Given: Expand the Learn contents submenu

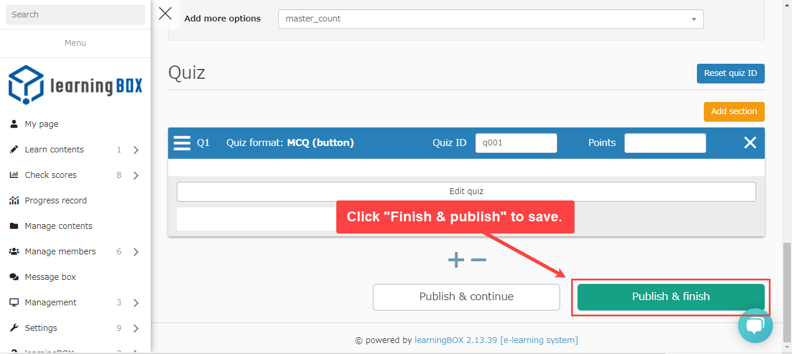Looking at the screenshot, I should pyautogui.click(x=136, y=150).
